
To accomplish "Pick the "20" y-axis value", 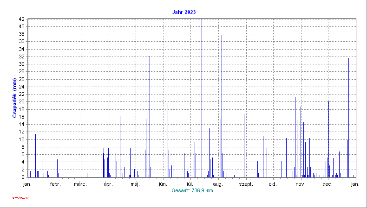I will click(x=22, y=102).
